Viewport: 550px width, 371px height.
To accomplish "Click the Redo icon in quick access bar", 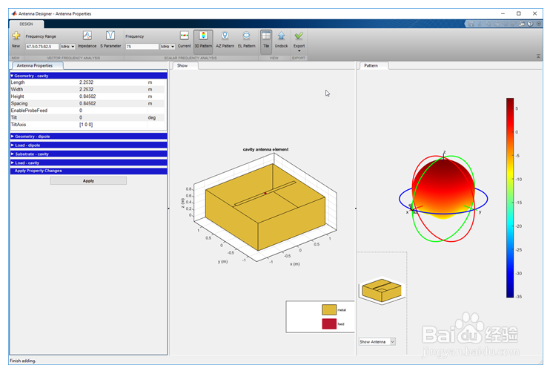I will pyautogui.click(x=514, y=24).
